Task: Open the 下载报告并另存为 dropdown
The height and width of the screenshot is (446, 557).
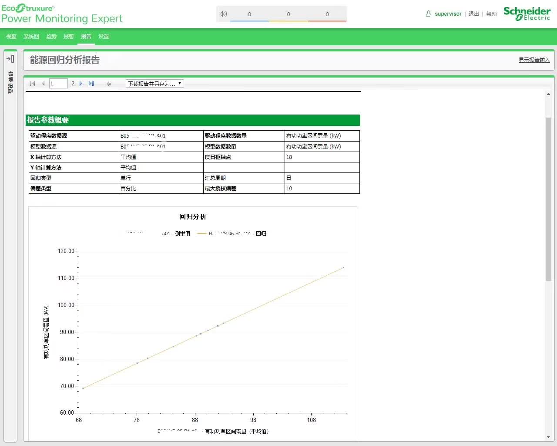Action: pos(155,84)
